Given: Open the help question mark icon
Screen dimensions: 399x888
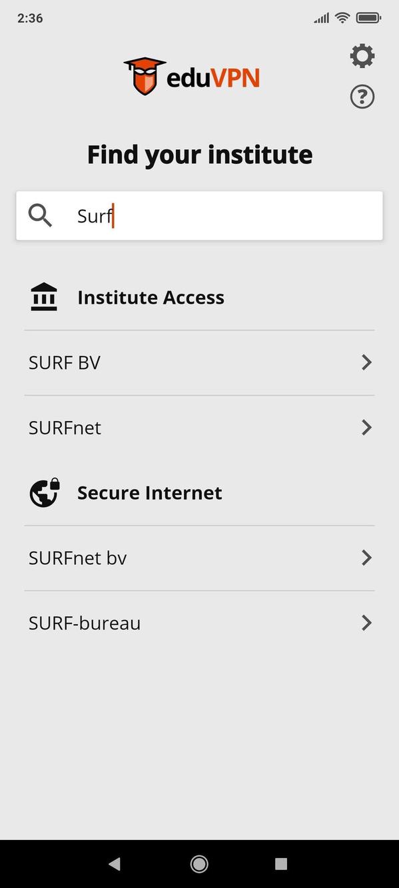Looking at the screenshot, I should pyautogui.click(x=362, y=96).
